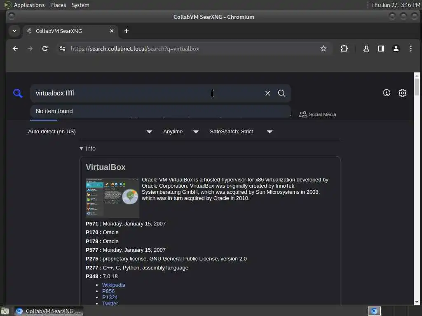View site information icon in address bar
This screenshot has height=316, width=422.
[63, 49]
